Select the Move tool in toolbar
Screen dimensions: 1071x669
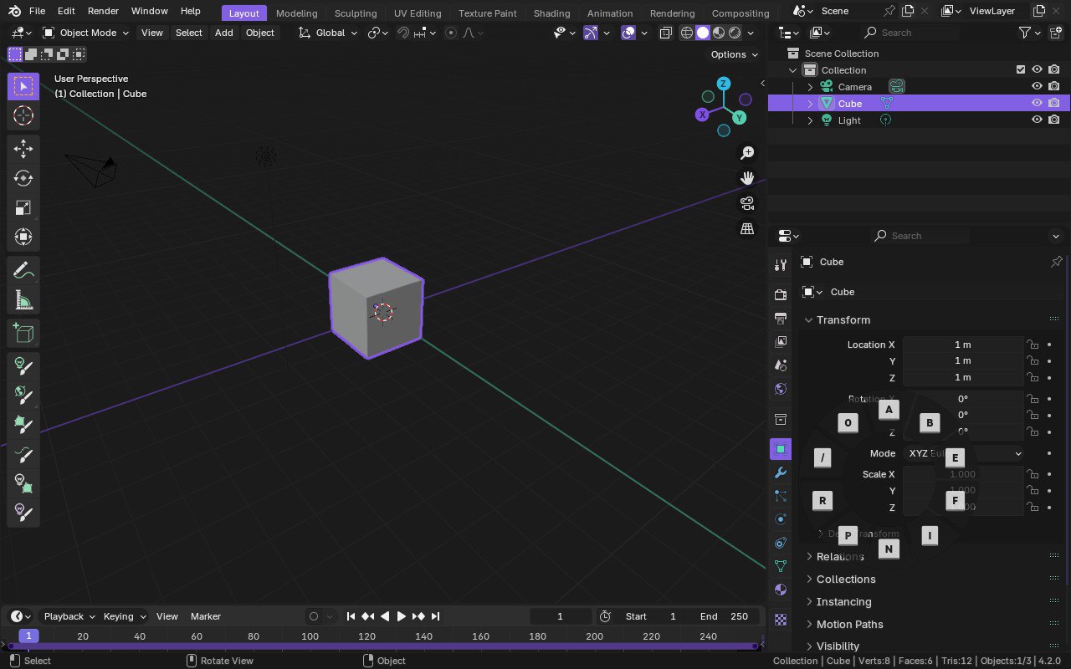point(23,149)
